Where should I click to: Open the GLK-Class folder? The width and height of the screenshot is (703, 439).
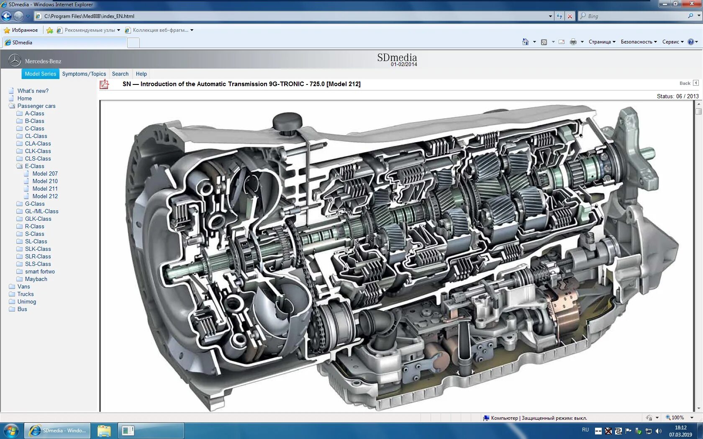pos(38,219)
